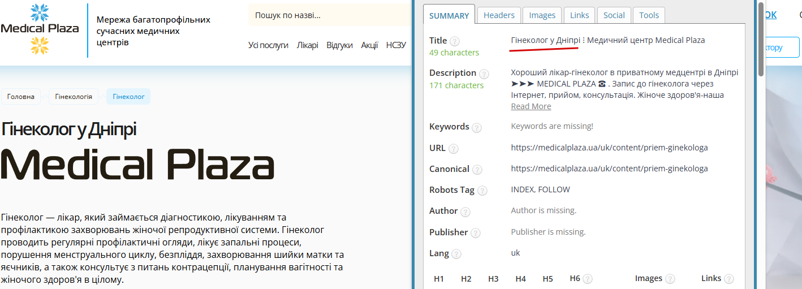
Task: Click the H2 column label
Action: click(466, 279)
